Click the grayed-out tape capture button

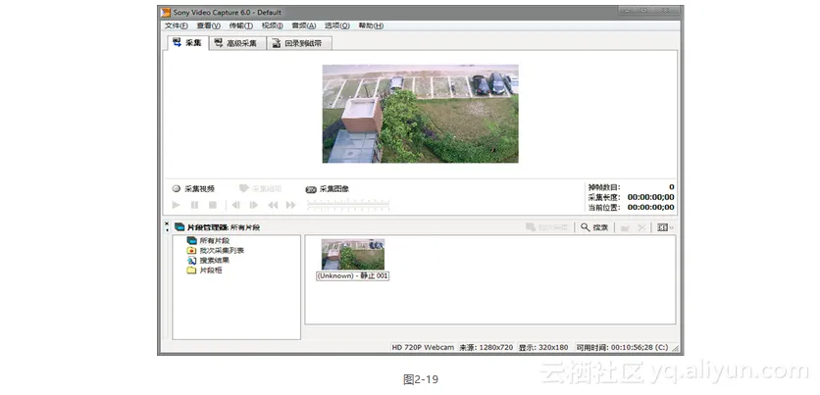pyautogui.click(x=261, y=188)
